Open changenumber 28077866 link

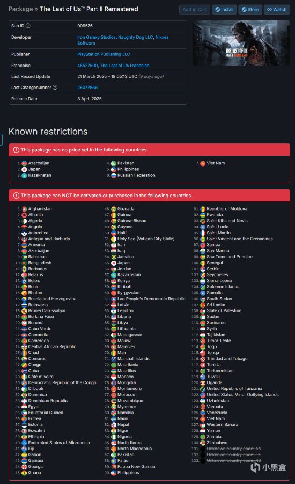87,88
